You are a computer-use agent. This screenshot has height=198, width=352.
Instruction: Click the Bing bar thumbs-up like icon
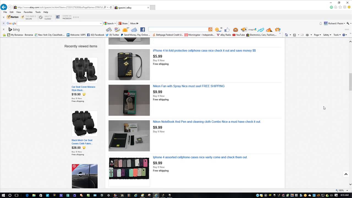pyautogui.click(x=227, y=29)
